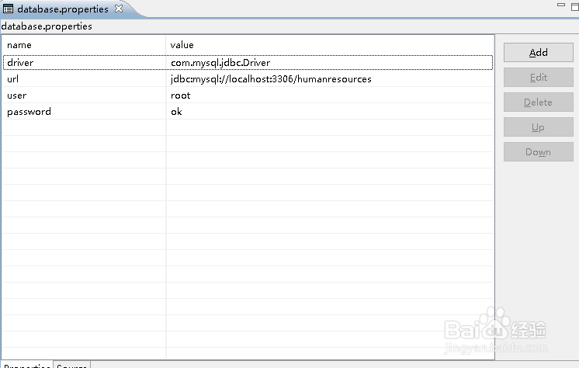Select the user property name cell
This screenshot has width=579, height=368.
click(84, 95)
